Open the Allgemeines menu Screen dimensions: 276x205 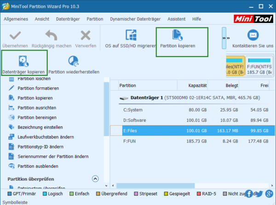coord(16,19)
